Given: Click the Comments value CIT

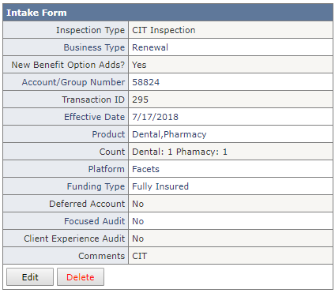Looking at the screenshot, I should pyautogui.click(x=139, y=256).
